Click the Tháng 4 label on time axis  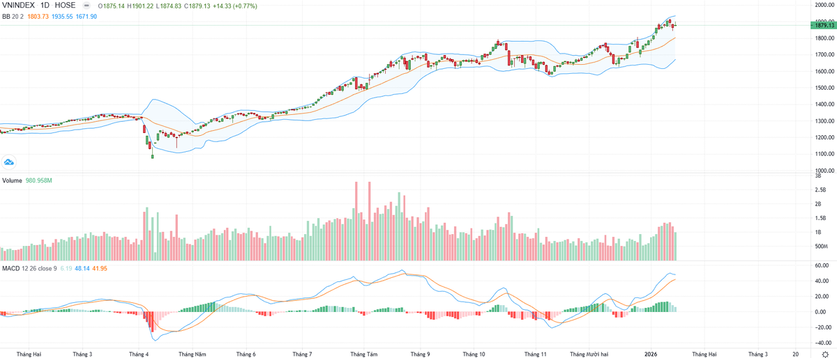click(x=139, y=354)
